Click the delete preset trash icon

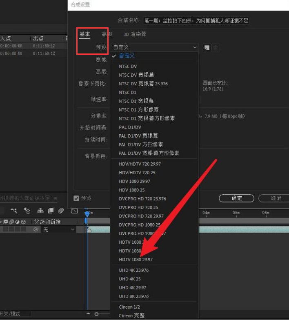[216, 48]
